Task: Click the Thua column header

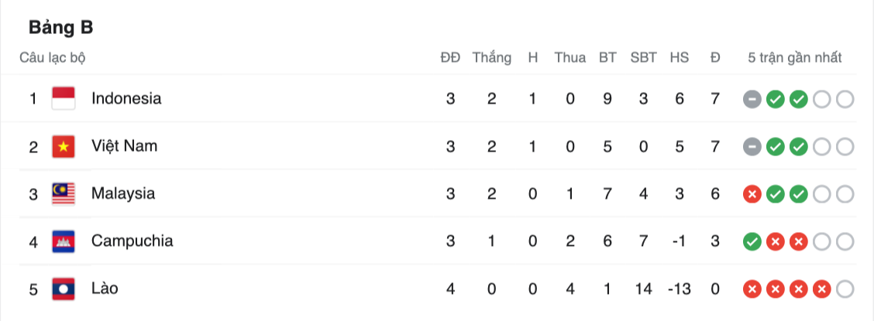Action: [570, 58]
